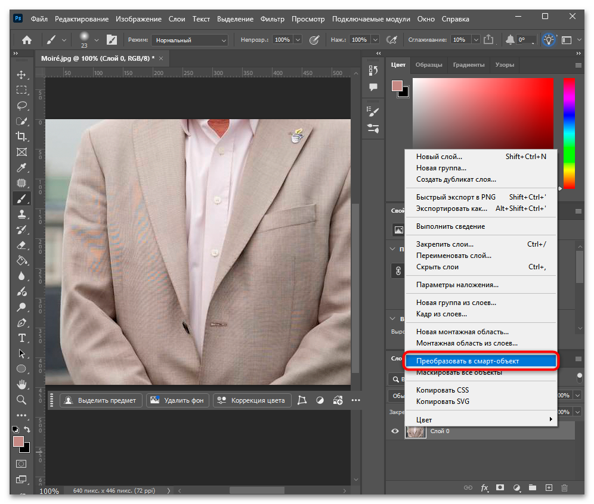The image size is (594, 504).
Task: Select the Hand tool
Action: tap(21, 384)
